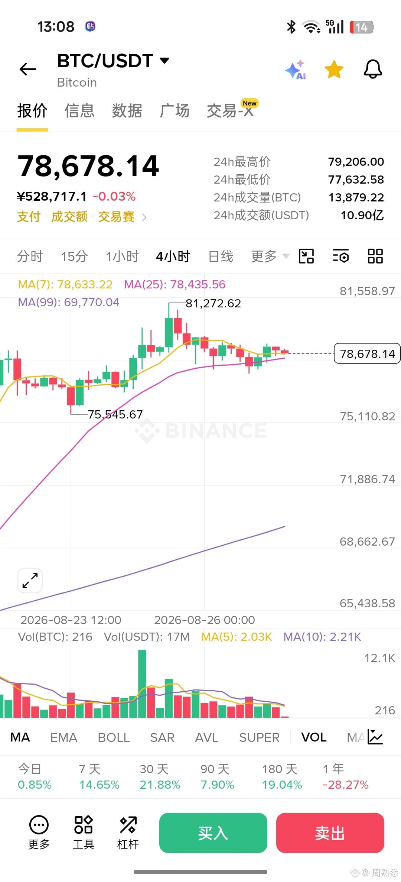Tap the Wi-Fi status bar icon
This screenshot has height=882, width=401.
[311, 27]
